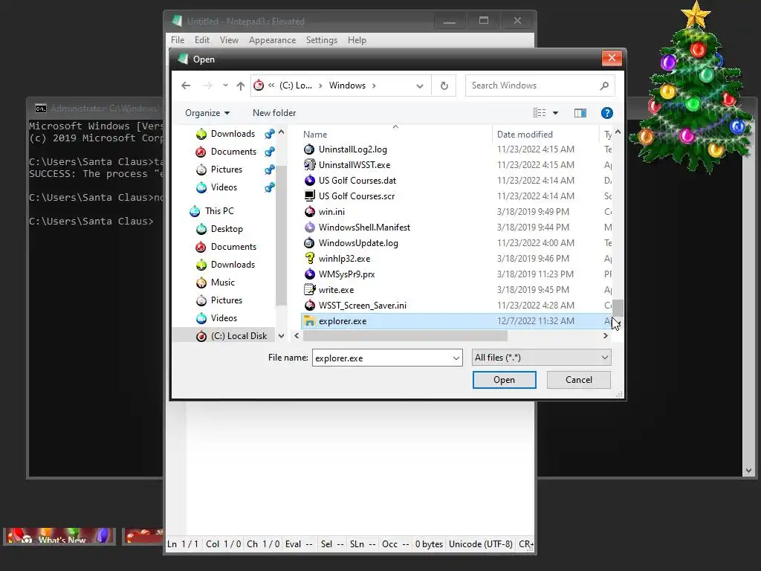The height and width of the screenshot is (571, 761).
Task: Open Notepad3 View menu
Action: pyautogui.click(x=229, y=40)
